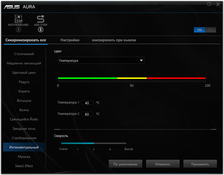Screen dimensions: 224x175
Task: Click the refresh icon in title bar
Action: (x=209, y=4)
